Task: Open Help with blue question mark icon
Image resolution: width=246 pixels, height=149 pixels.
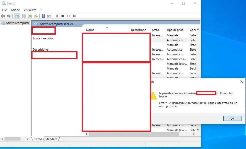Action: pyautogui.click(x=43, y=16)
